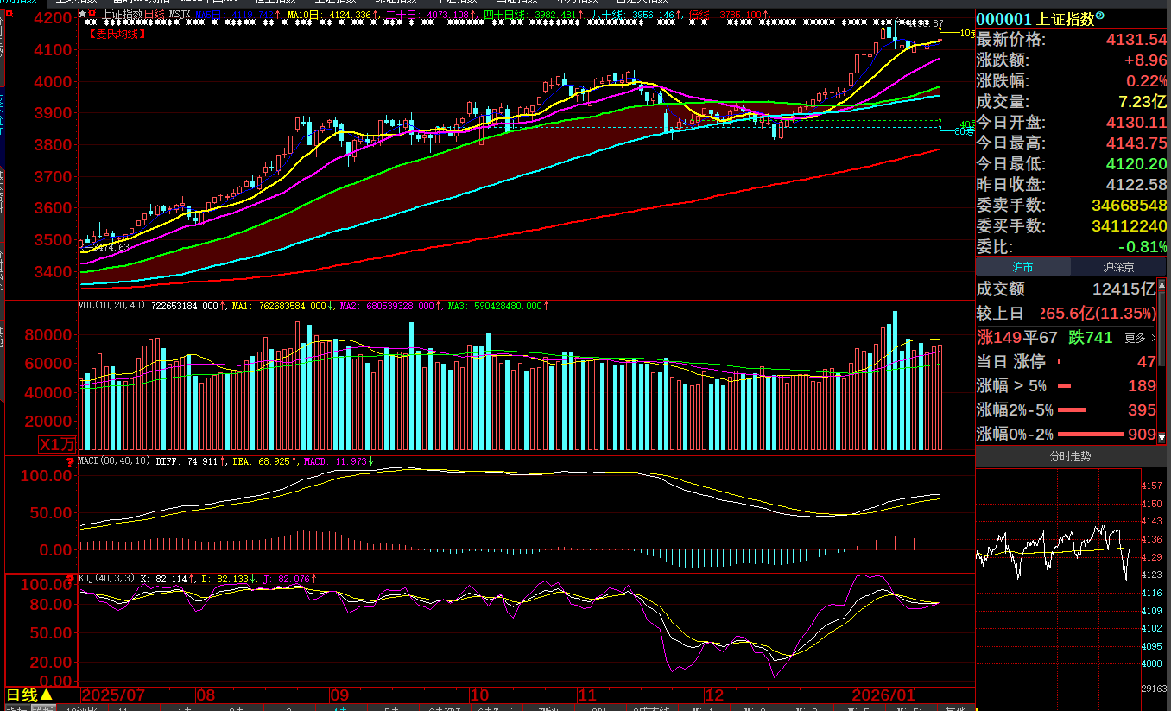The width and height of the screenshot is (1171, 711).
Task: Open the 更多 link for rise/fall stats
Action: tap(1140, 338)
